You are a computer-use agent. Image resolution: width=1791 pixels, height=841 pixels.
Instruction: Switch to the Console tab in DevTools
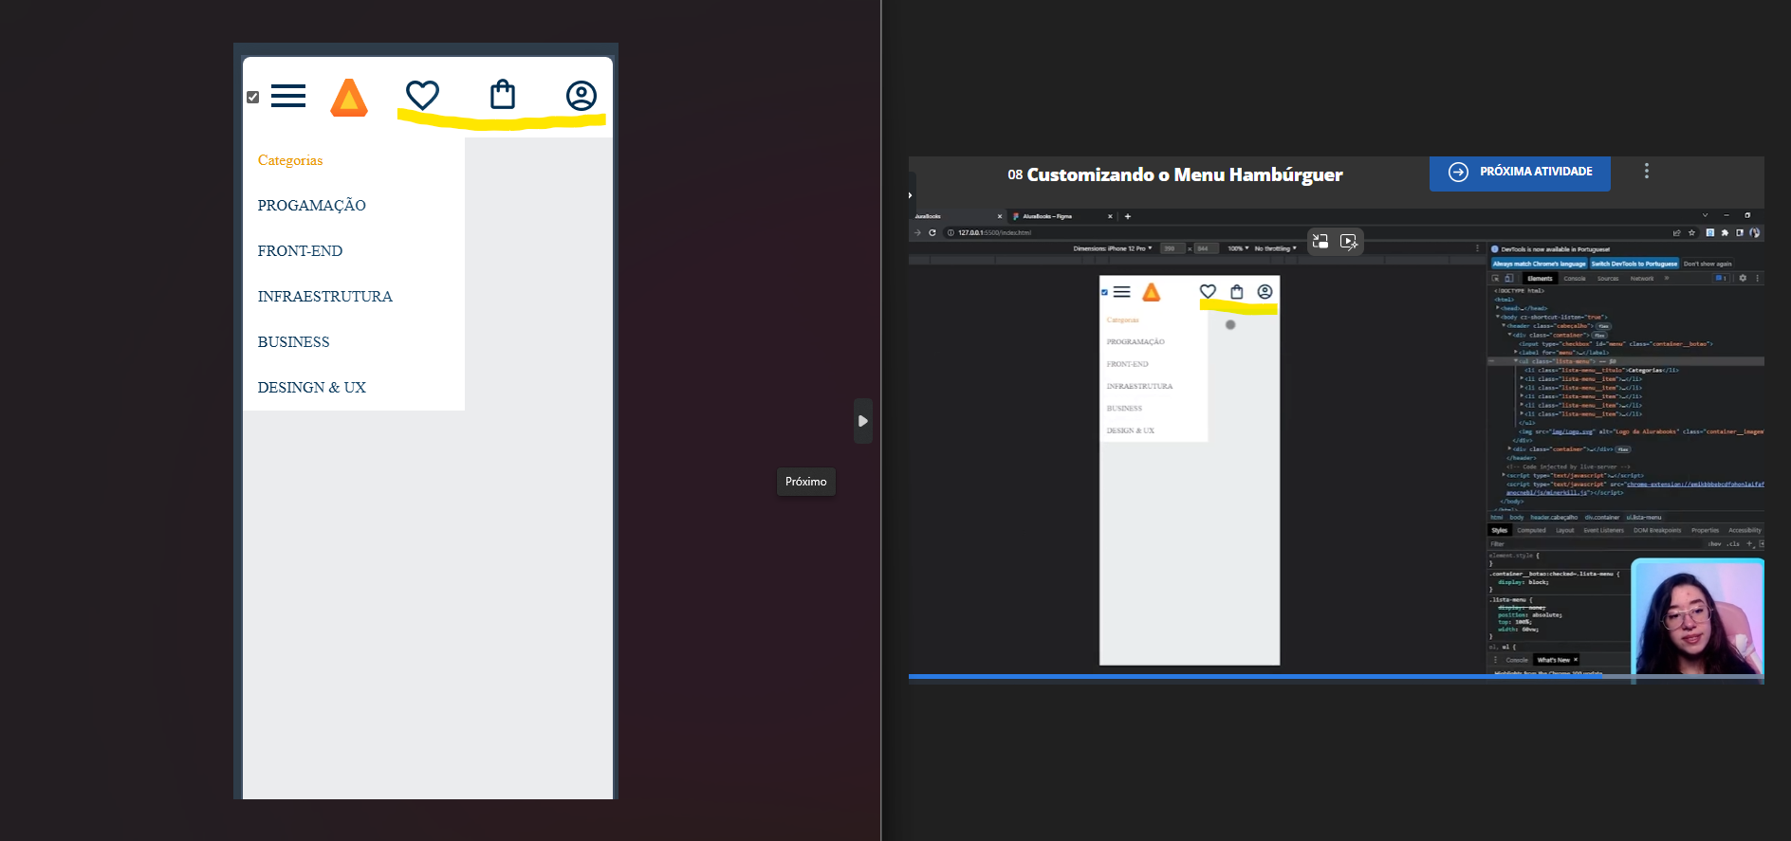click(x=1575, y=279)
